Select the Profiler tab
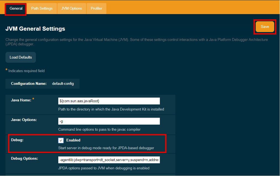Screen dimensions: 280x176 coord(96,9)
